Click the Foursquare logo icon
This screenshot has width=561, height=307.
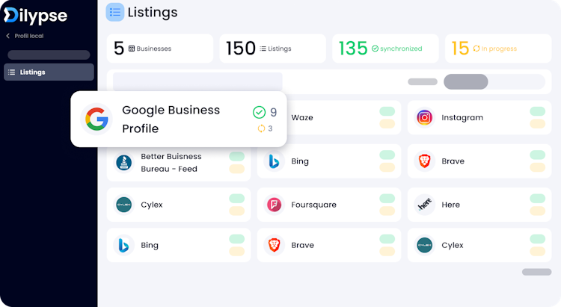[275, 205]
